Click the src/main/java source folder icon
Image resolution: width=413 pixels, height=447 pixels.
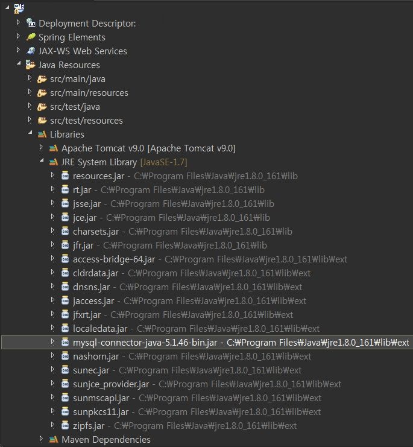pos(42,79)
